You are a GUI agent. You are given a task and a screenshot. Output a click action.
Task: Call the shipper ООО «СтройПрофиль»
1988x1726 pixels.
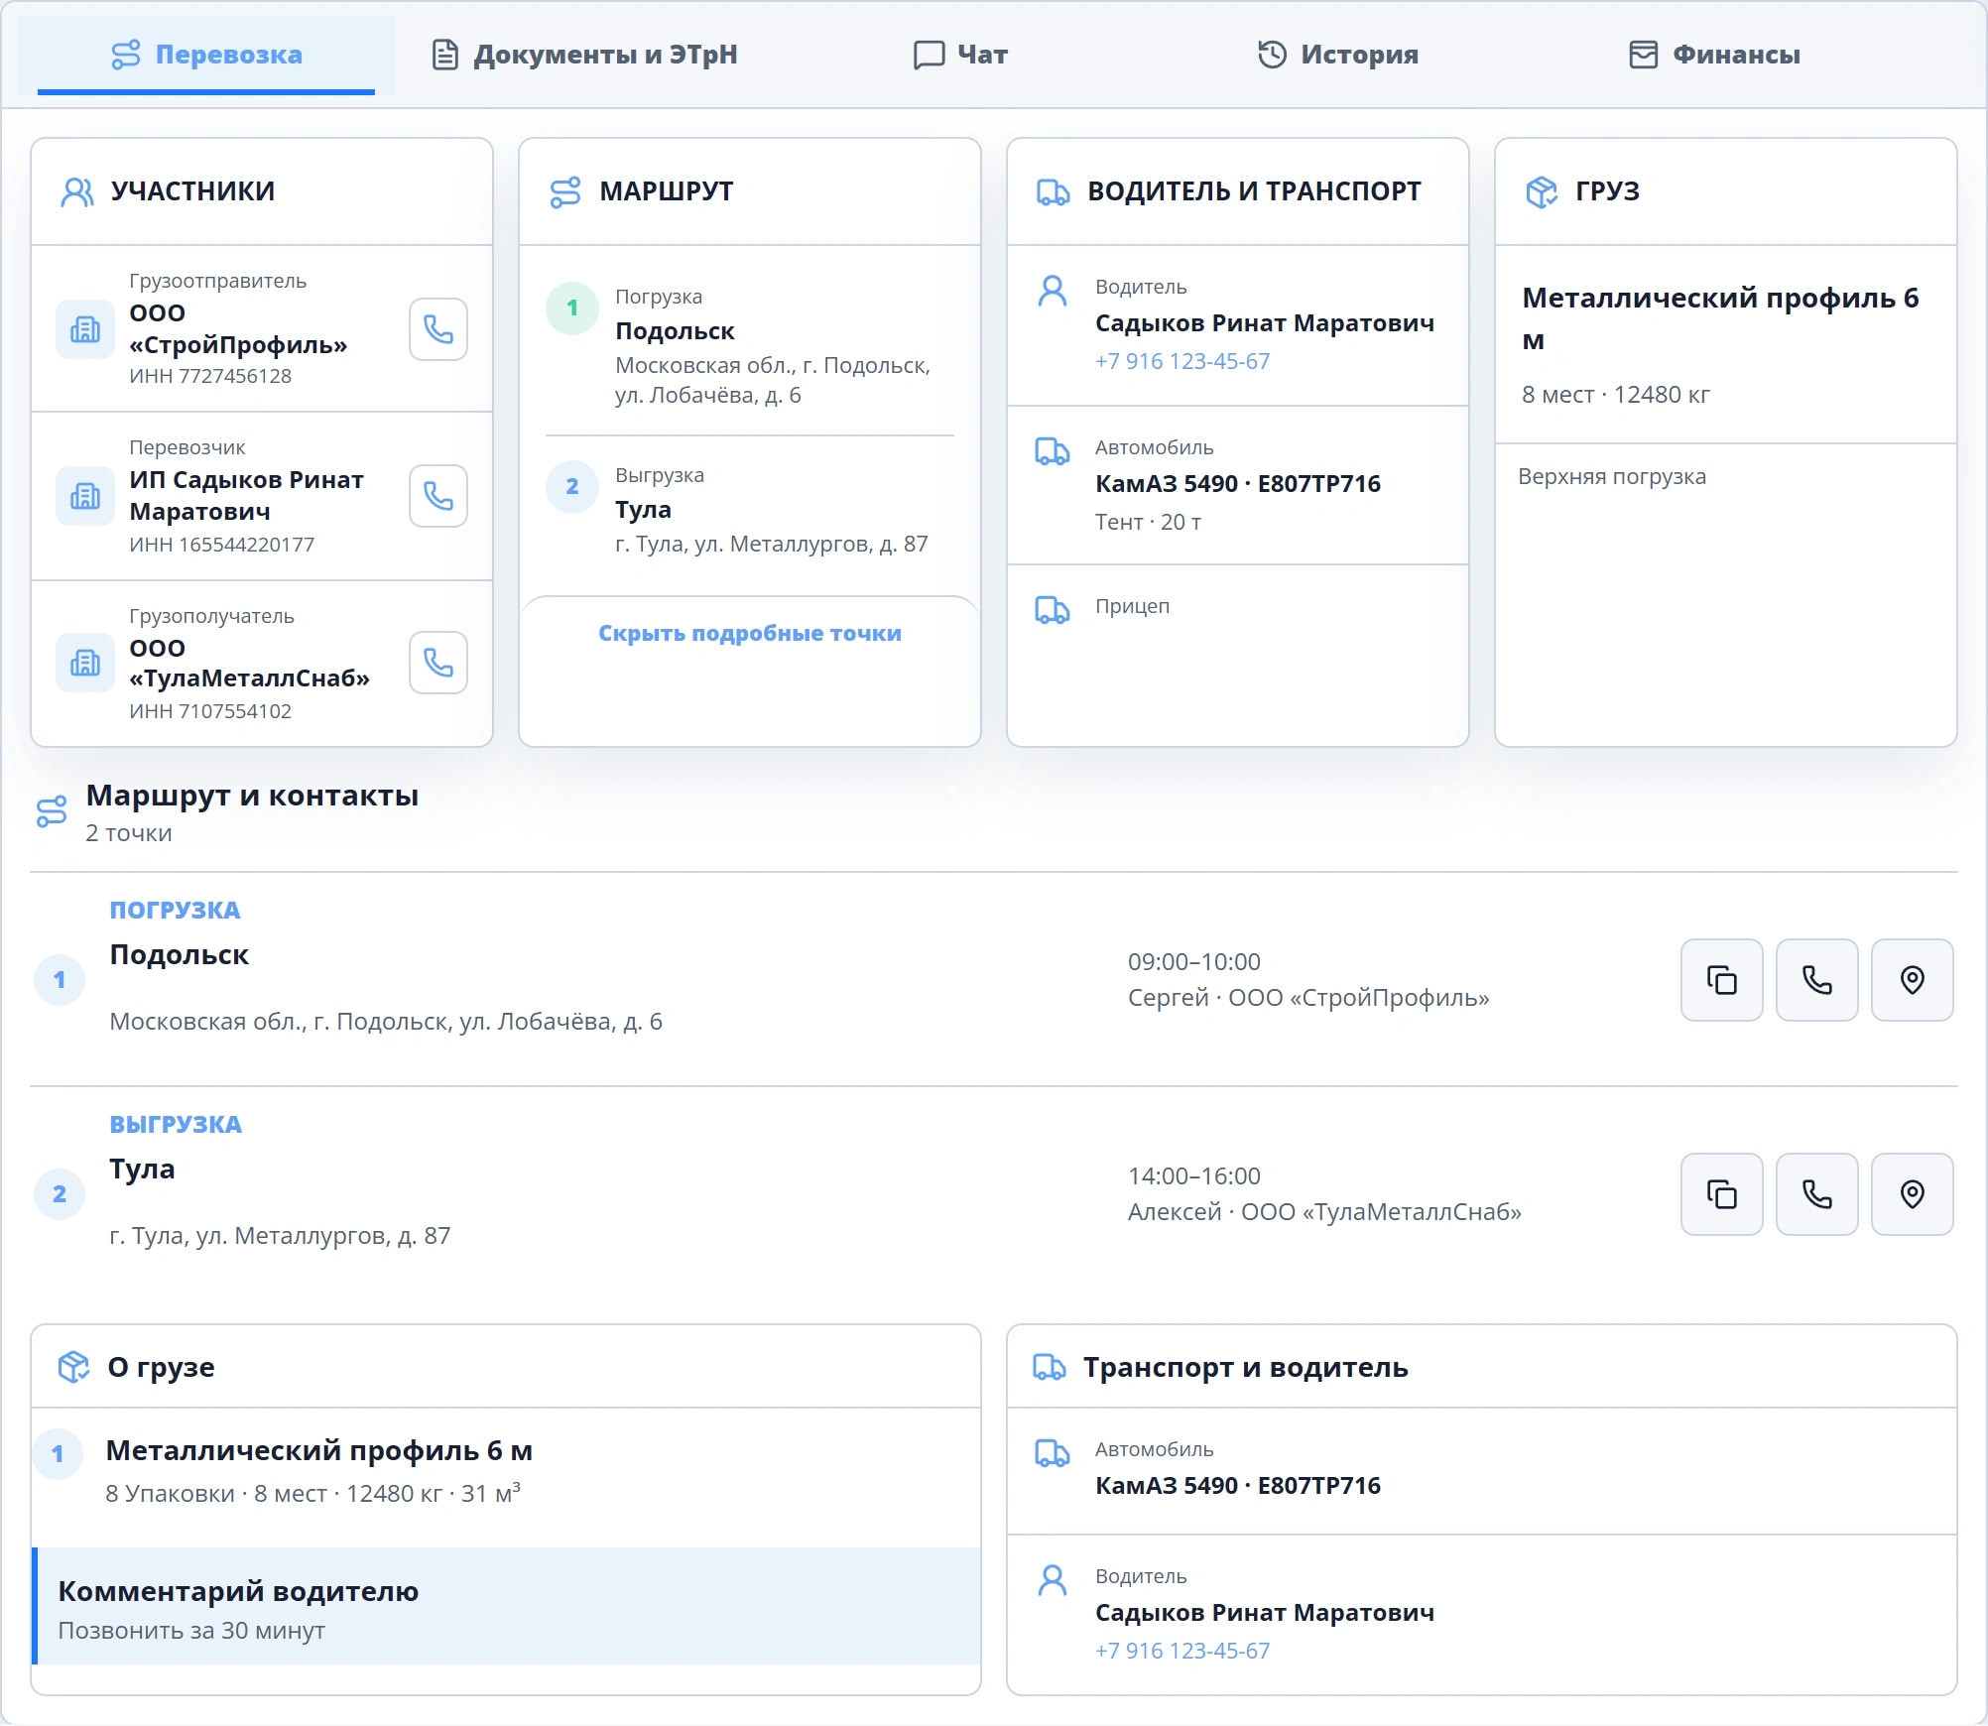(437, 329)
